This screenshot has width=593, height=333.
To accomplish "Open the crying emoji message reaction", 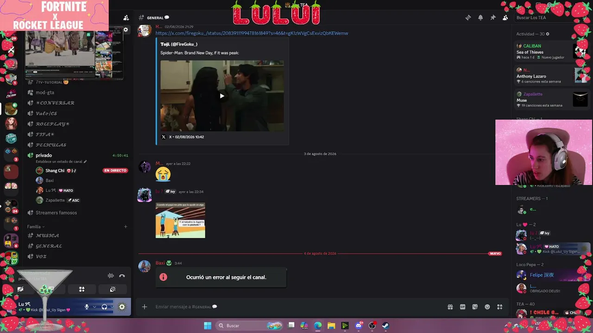I will coord(163,174).
